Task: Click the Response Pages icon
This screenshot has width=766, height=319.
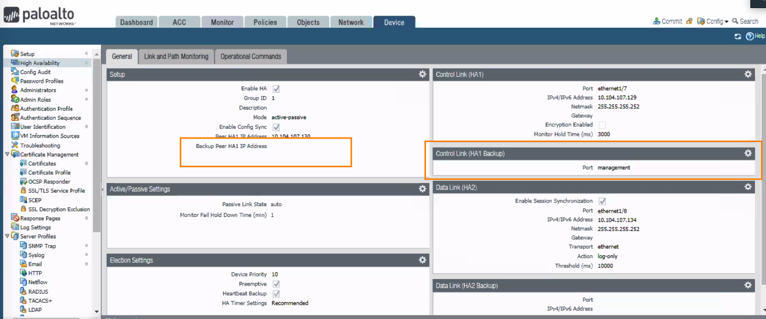Action: (15, 218)
